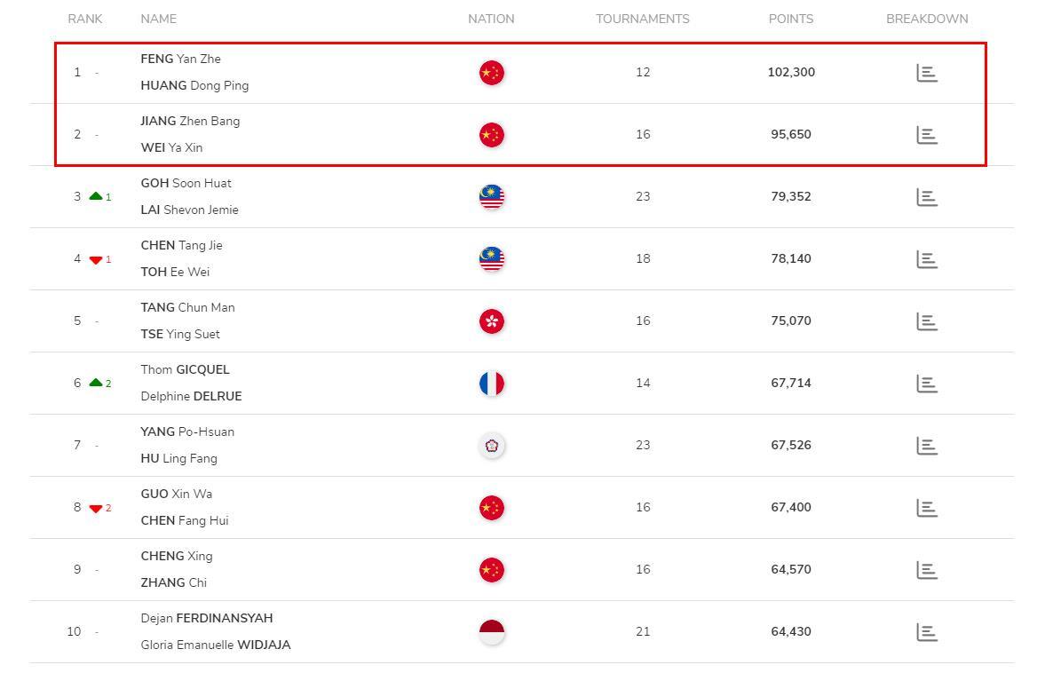Open Delphine DELRUE player link

click(192, 396)
